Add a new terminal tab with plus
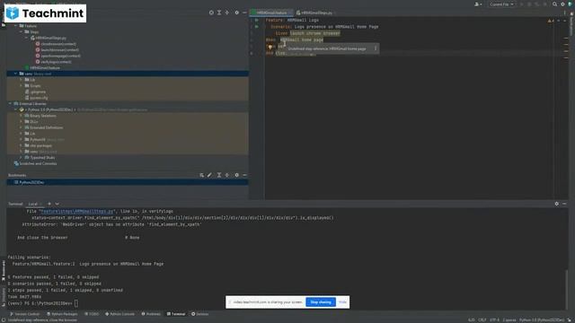This screenshot has height=323, width=575. coord(49,204)
